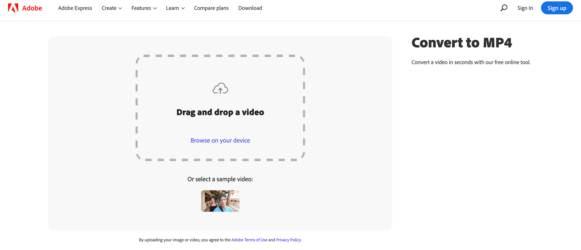Click the cloud upload icon
The height and width of the screenshot is (250, 581).
(x=220, y=88)
